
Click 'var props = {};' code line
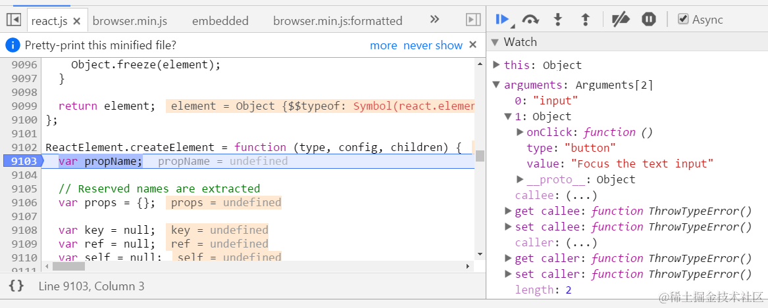[x=107, y=202]
